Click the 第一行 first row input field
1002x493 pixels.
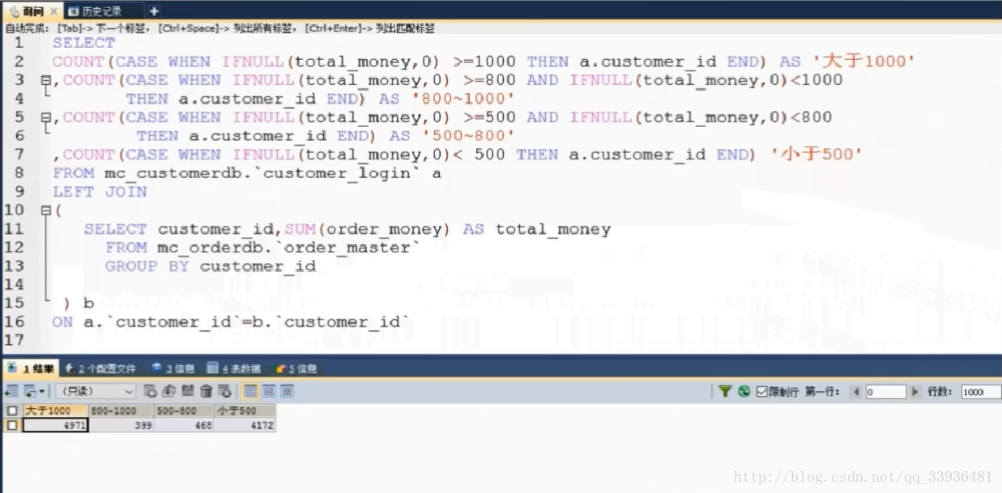click(885, 392)
